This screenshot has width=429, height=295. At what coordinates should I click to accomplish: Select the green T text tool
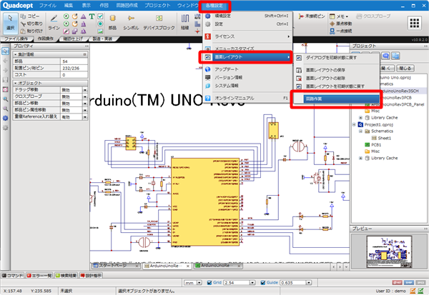click(92, 16)
